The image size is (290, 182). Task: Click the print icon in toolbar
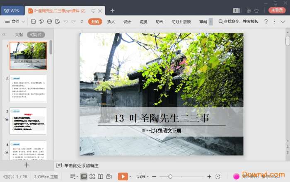click(x=49, y=22)
